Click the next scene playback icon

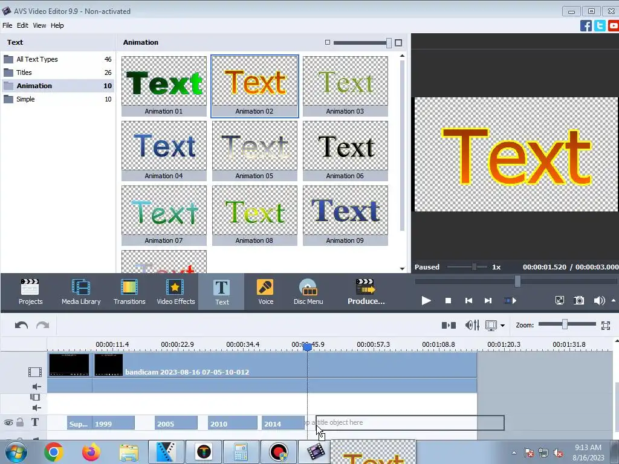point(510,301)
